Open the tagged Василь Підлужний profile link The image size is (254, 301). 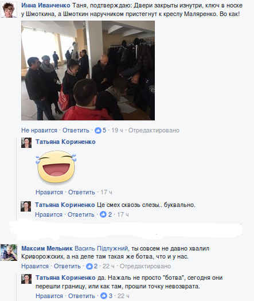click(x=101, y=248)
